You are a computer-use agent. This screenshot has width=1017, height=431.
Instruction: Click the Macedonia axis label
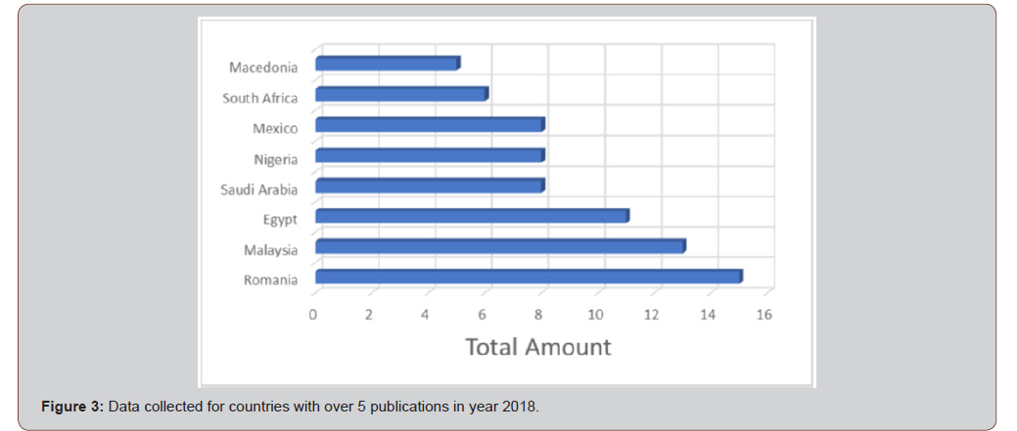pos(263,67)
